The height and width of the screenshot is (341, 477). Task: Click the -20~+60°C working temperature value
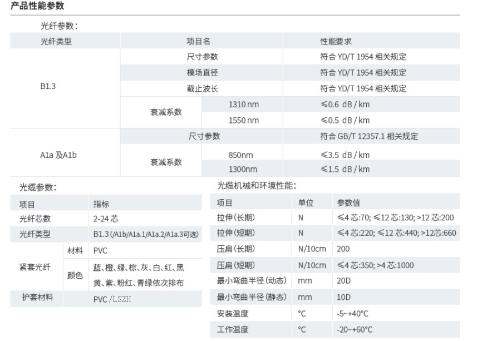pos(356,329)
